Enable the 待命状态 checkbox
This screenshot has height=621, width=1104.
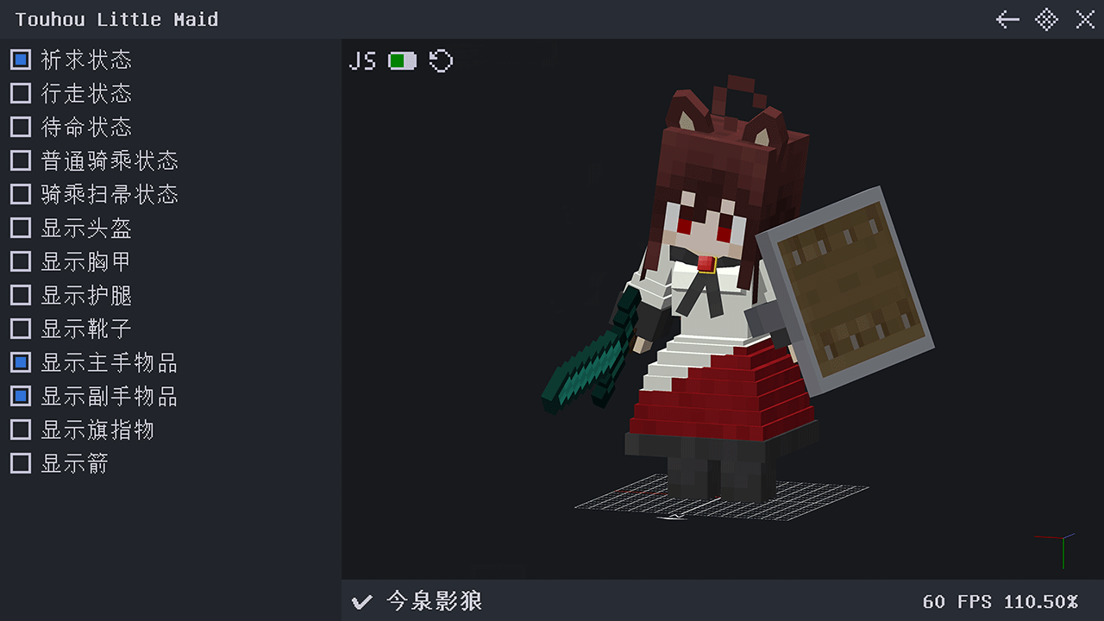pyautogui.click(x=21, y=127)
